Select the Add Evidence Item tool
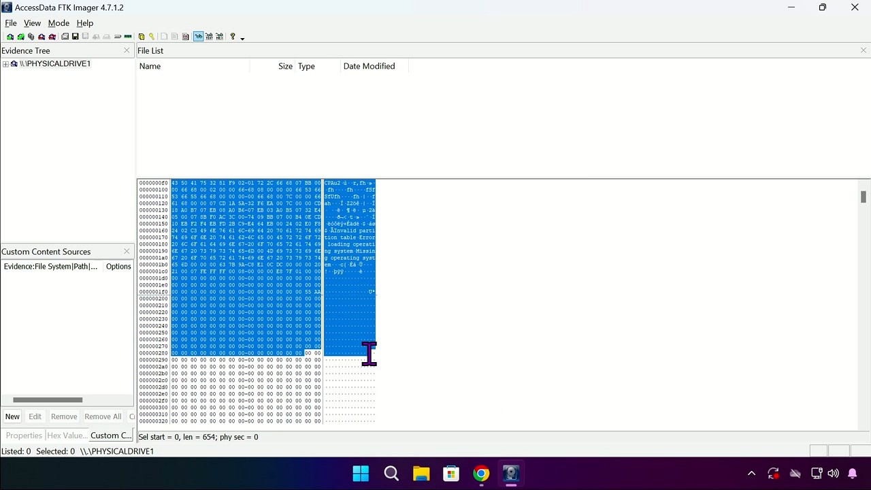Image resolution: width=871 pixels, height=490 pixels. click(10, 36)
